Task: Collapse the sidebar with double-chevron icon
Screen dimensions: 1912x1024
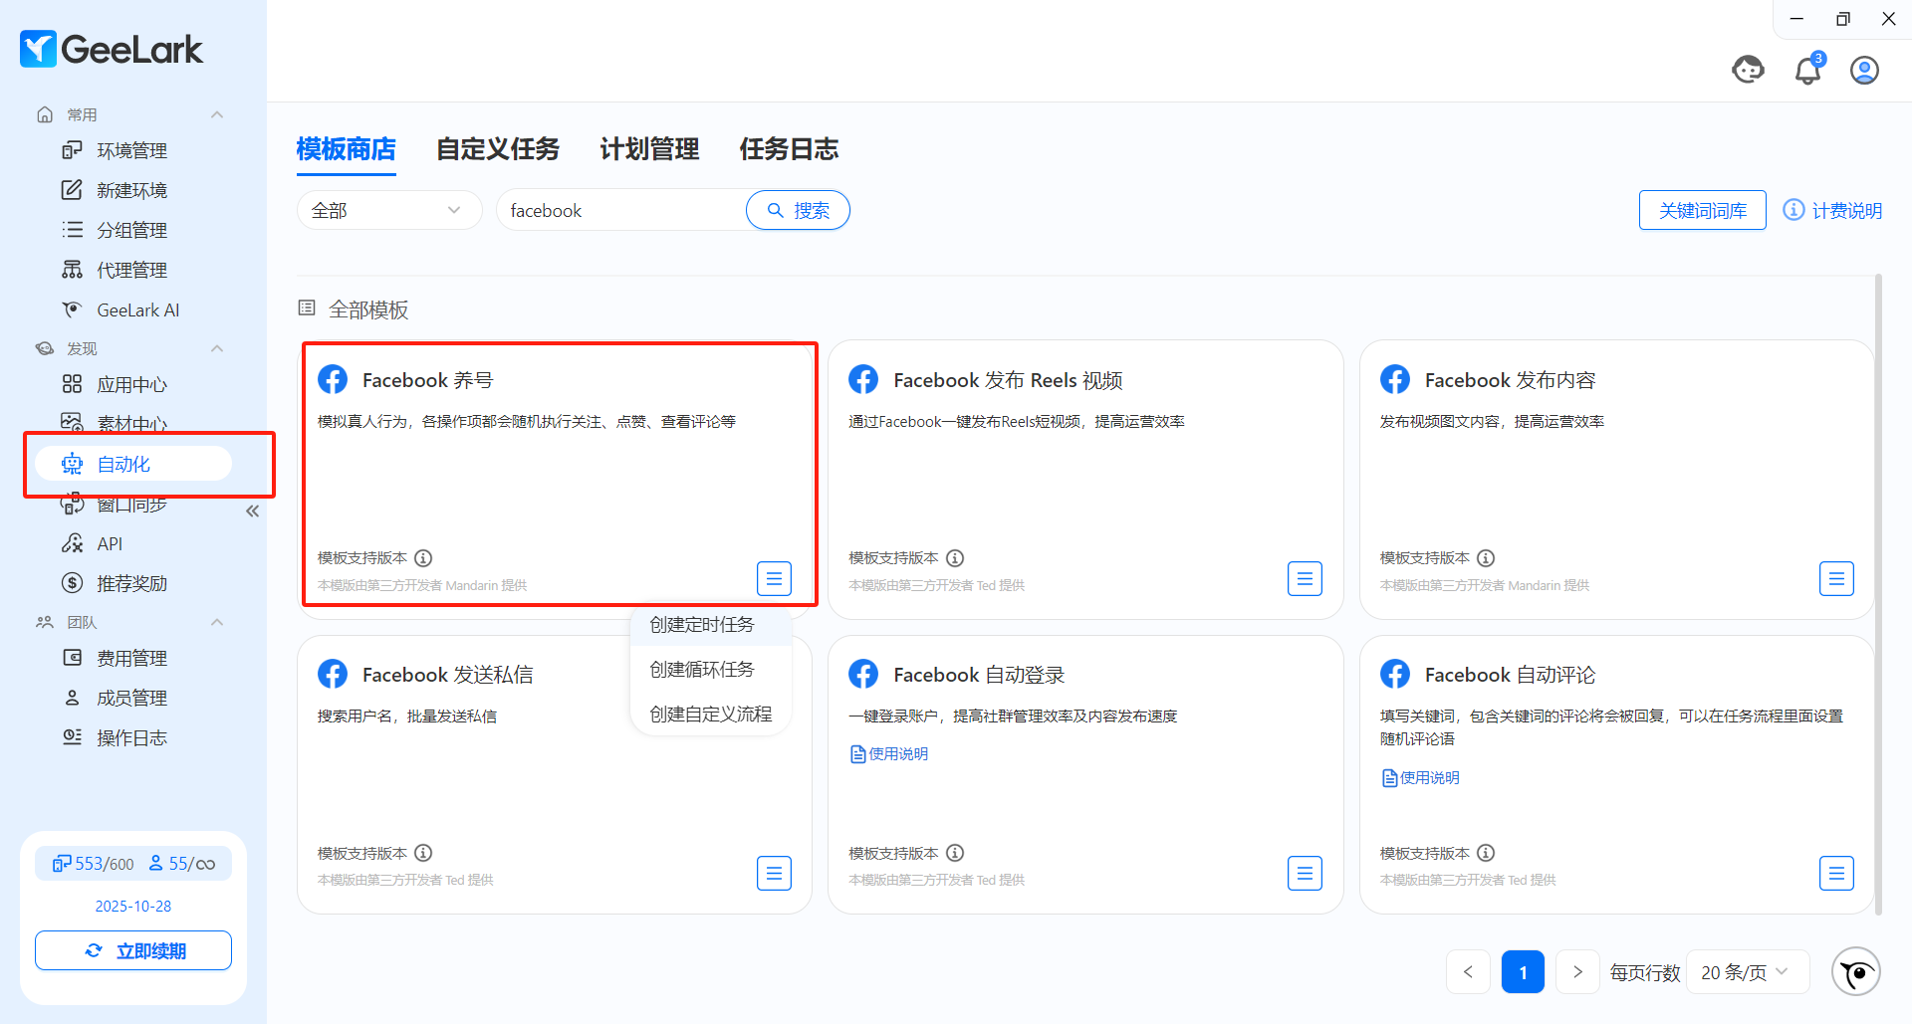Action: click(x=252, y=512)
